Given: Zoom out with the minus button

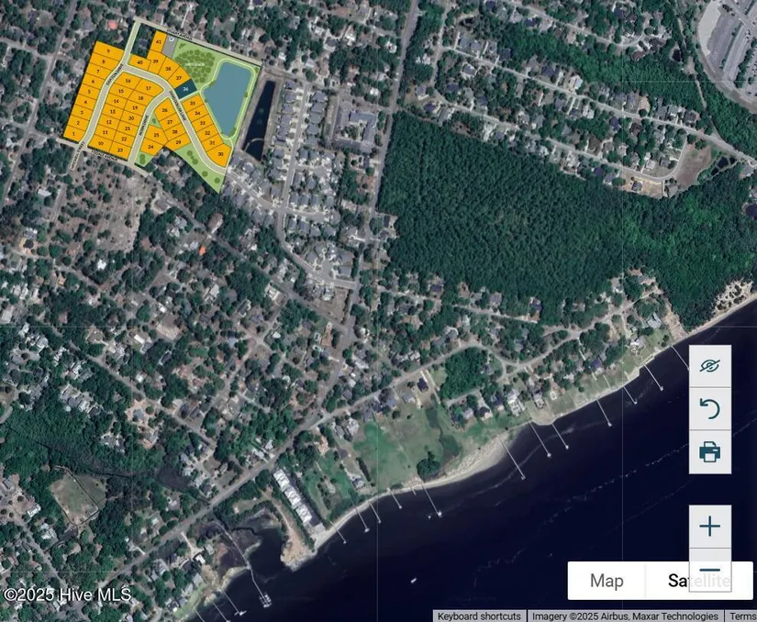Looking at the screenshot, I should (x=709, y=569).
